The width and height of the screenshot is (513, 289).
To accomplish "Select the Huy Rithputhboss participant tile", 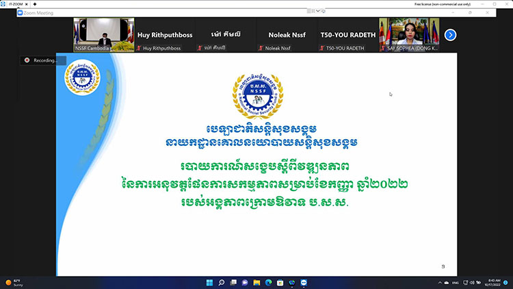I will click(x=165, y=35).
